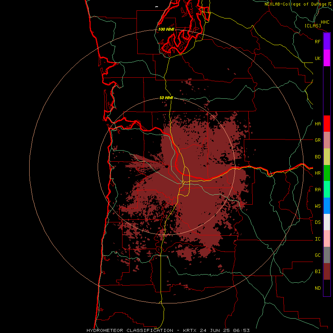Click the 'DS' legend label
The height and width of the screenshot is (333, 333).
coord(317,222)
